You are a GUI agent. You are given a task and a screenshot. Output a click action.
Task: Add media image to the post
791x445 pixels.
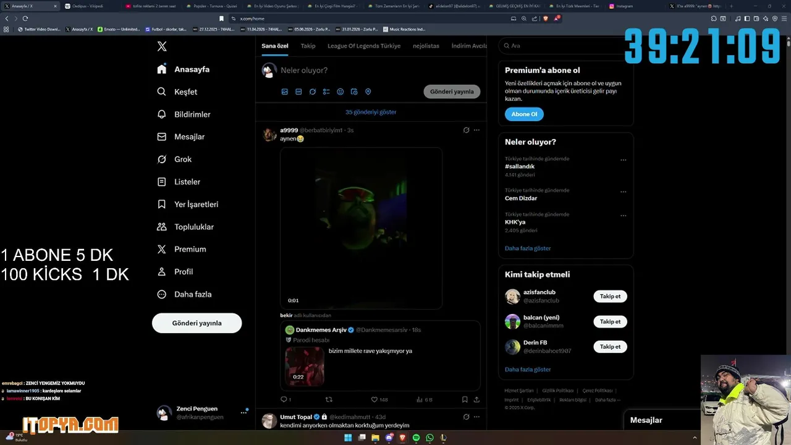pos(285,91)
